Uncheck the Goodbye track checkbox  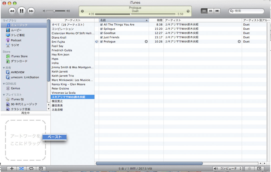pyautogui.click(x=101, y=33)
